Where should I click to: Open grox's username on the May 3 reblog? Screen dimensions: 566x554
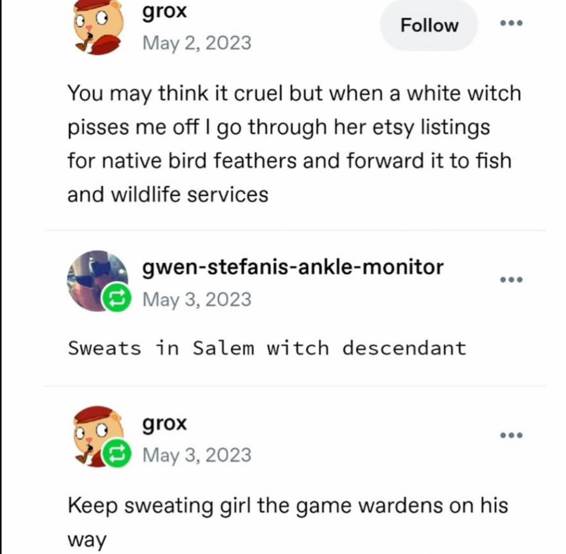coord(165,424)
